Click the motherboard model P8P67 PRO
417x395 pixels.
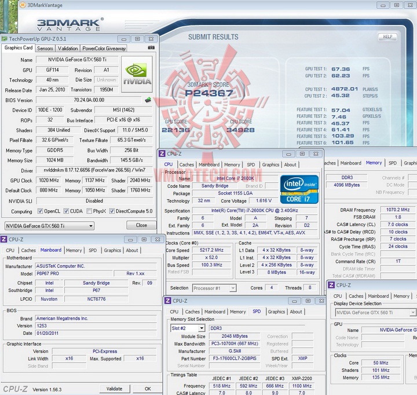(74, 273)
